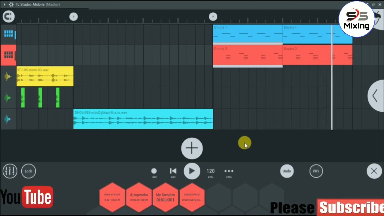
Task: Add a new track with plus button
Action: pyautogui.click(x=192, y=148)
